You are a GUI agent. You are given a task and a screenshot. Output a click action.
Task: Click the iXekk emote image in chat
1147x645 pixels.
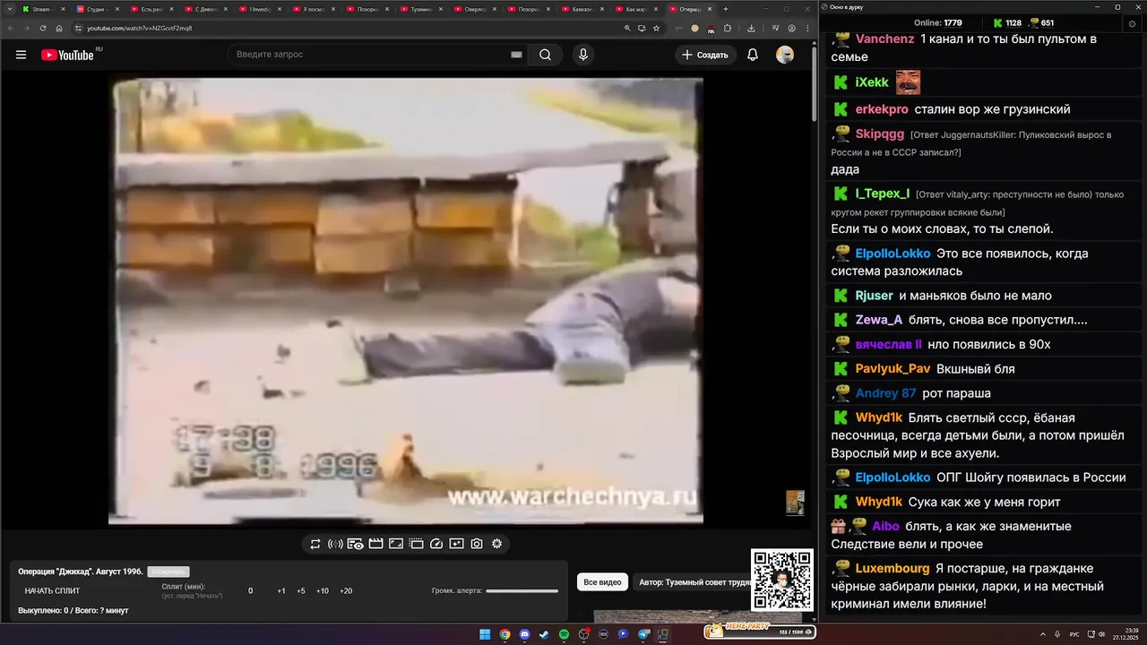908,82
